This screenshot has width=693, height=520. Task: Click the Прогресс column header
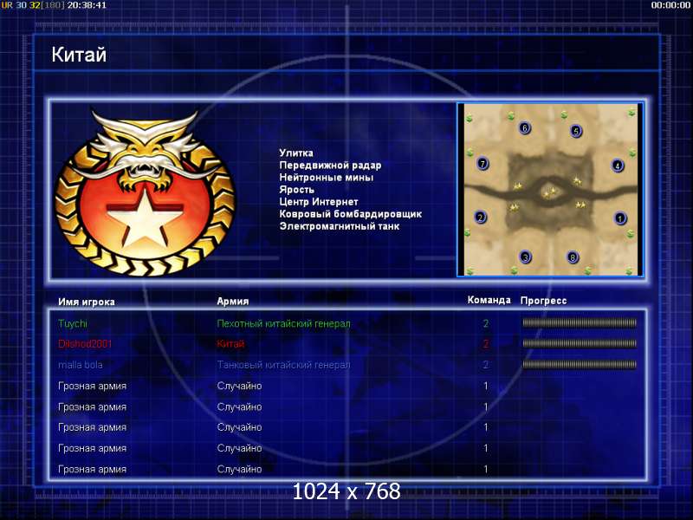pyautogui.click(x=543, y=301)
